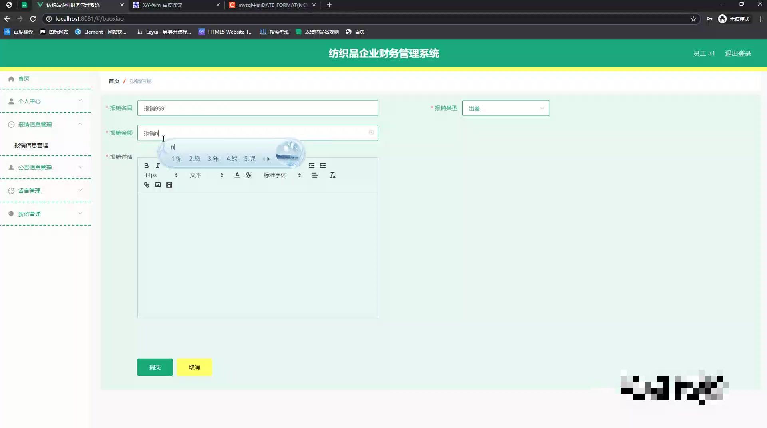Open the text background color picker
This screenshot has height=428, width=767.
pos(248,175)
